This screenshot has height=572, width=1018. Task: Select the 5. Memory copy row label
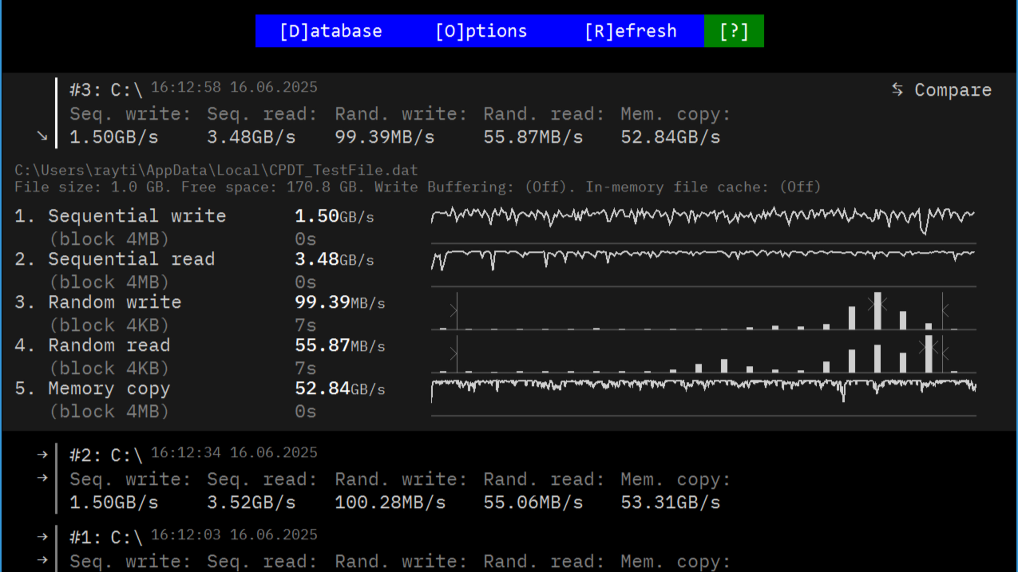click(x=93, y=389)
